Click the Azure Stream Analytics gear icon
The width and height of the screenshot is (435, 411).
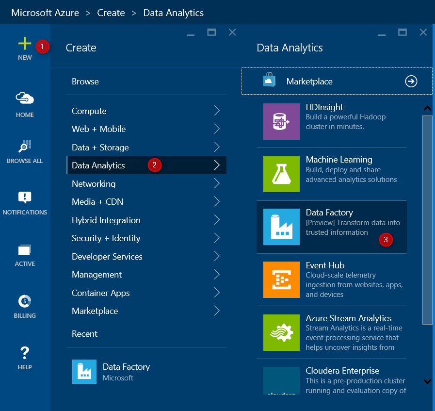pos(281,332)
